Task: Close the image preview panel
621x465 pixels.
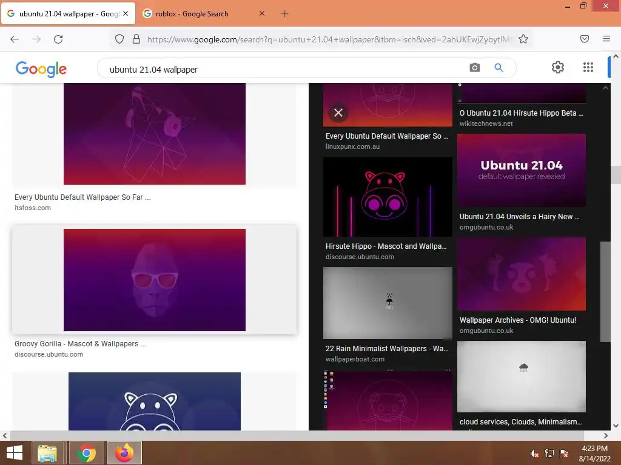Action: (x=338, y=113)
